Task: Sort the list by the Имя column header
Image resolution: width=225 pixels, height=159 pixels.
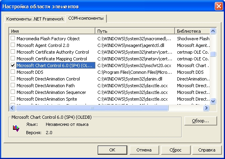Action: point(52,31)
